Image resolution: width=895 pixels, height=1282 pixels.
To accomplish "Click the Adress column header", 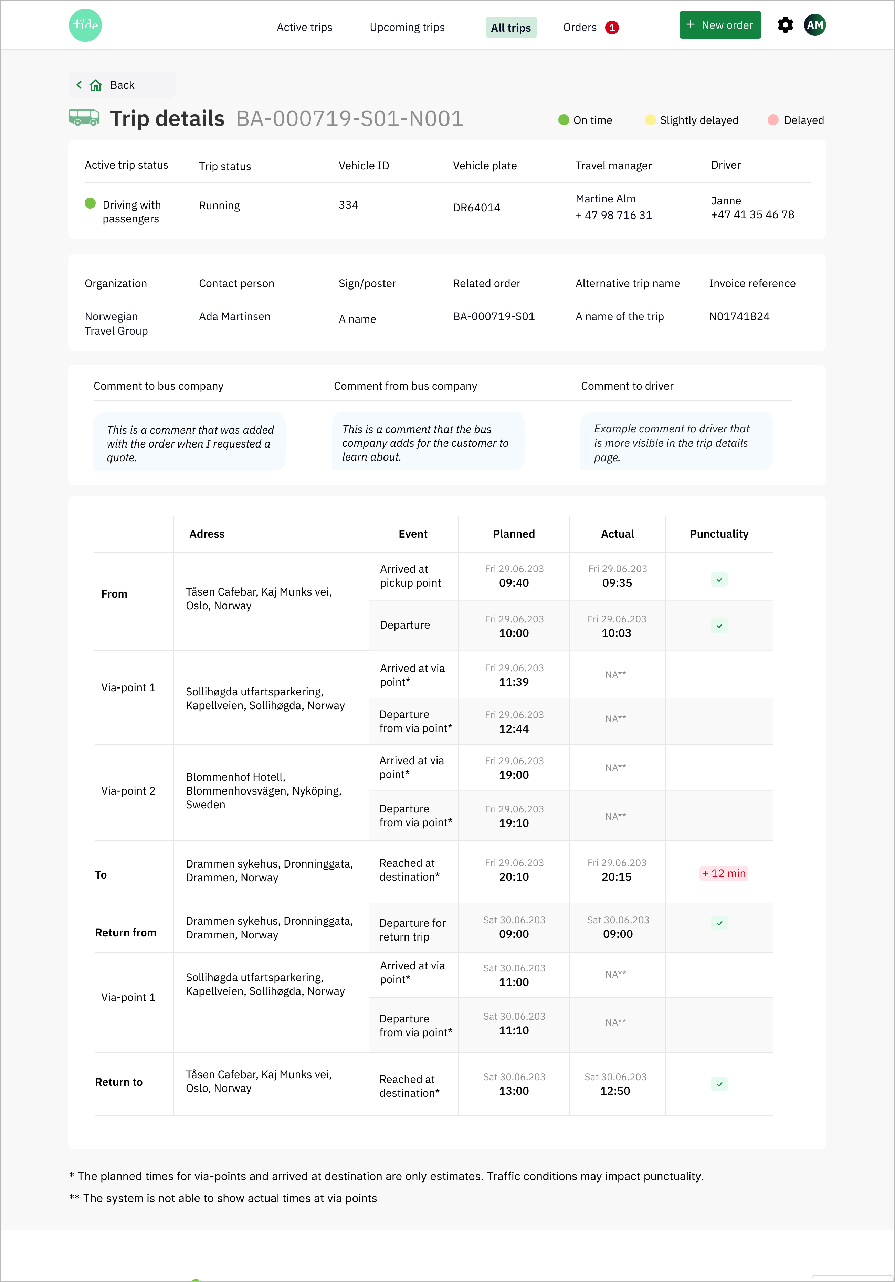I will pos(207,534).
